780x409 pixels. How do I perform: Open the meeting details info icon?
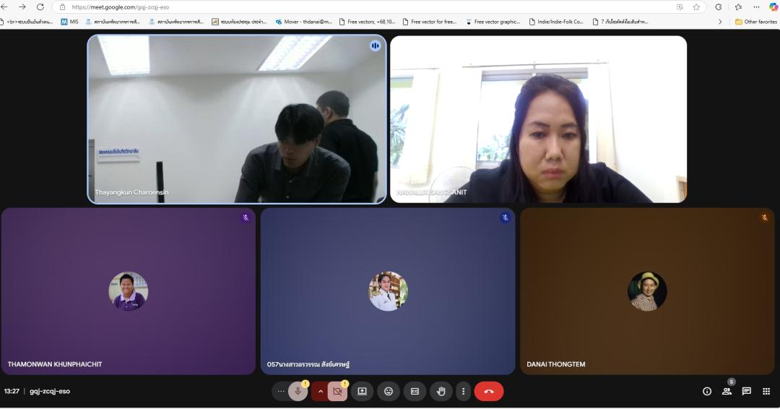707,392
